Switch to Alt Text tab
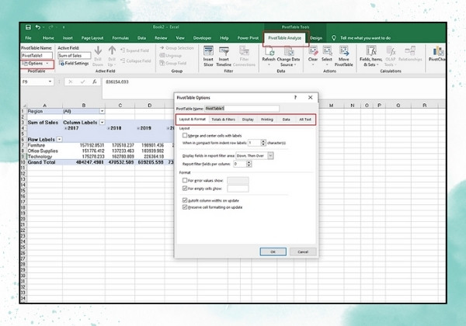Viewport: 466px width, 326px height. [305, 120]
